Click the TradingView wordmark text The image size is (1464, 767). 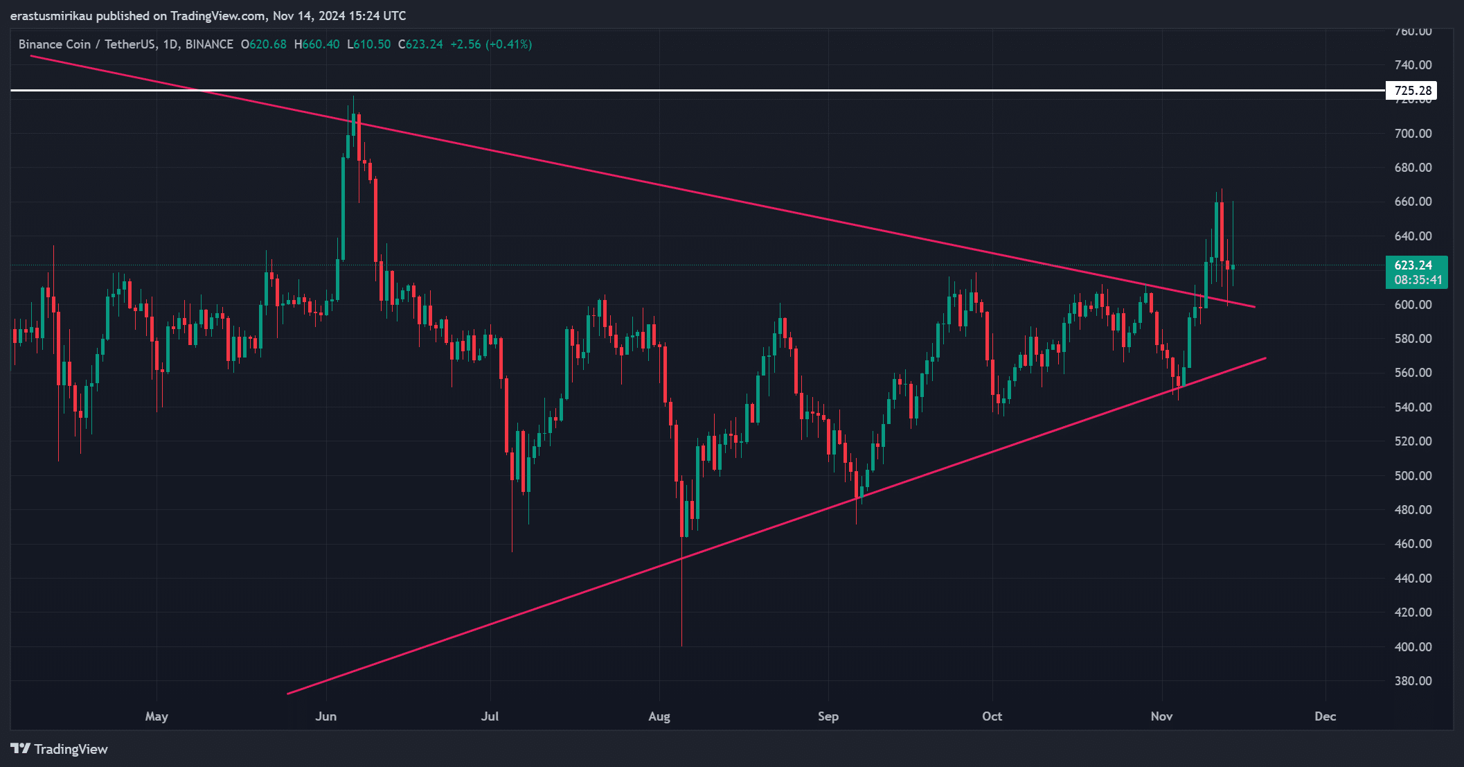click(x=71, y=749)
